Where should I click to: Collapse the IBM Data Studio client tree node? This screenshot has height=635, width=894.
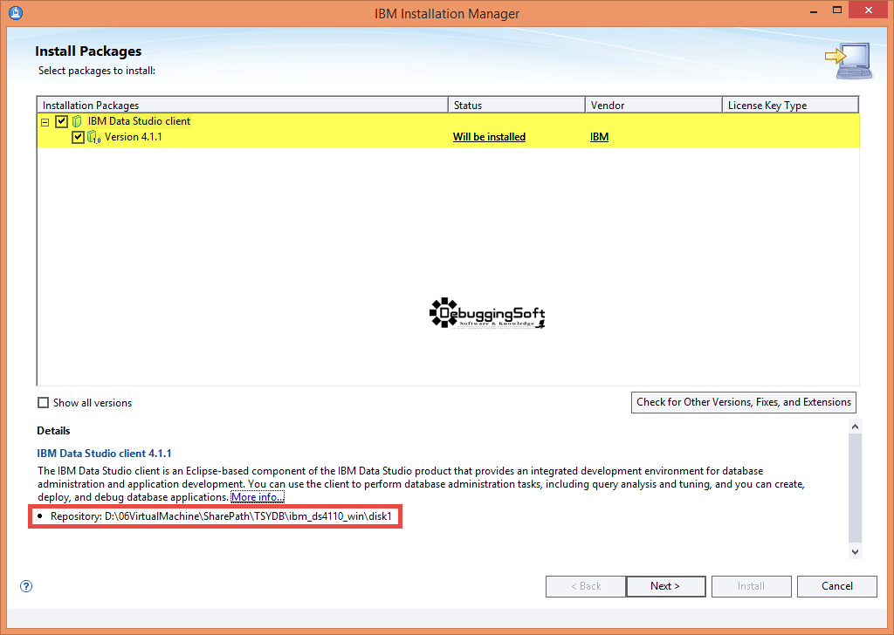pos(45,122)
